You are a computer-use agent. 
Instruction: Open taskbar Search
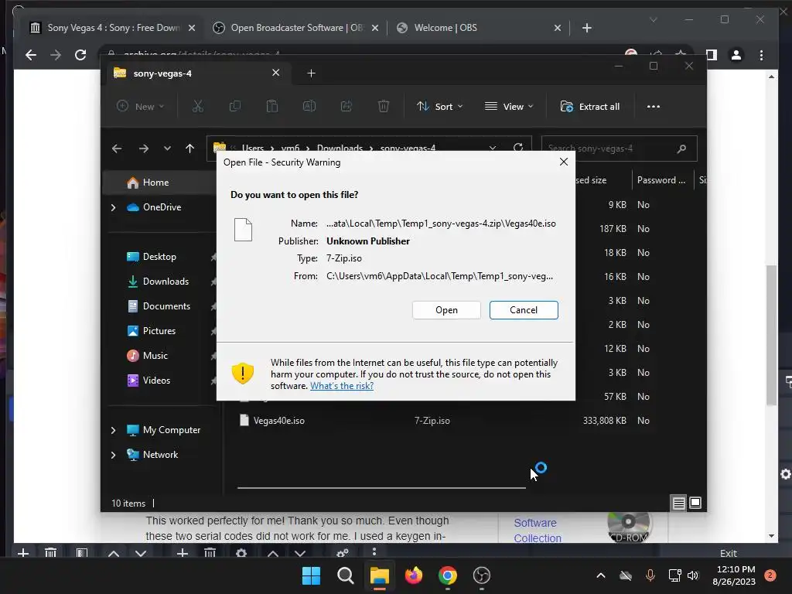(346, 575)
